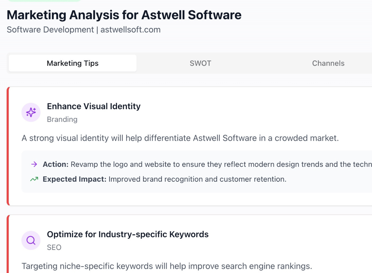
Task: Click the strong visual identity description sentence
Action: pos(180,138)
